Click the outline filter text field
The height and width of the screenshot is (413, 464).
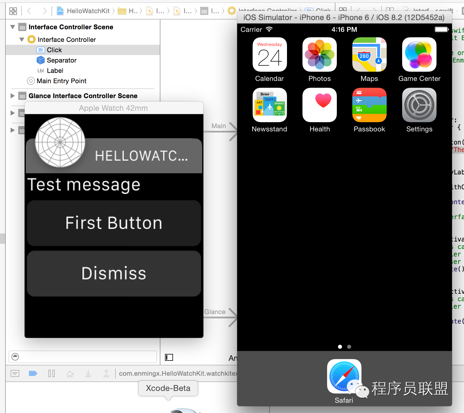[x=83, y=357]
